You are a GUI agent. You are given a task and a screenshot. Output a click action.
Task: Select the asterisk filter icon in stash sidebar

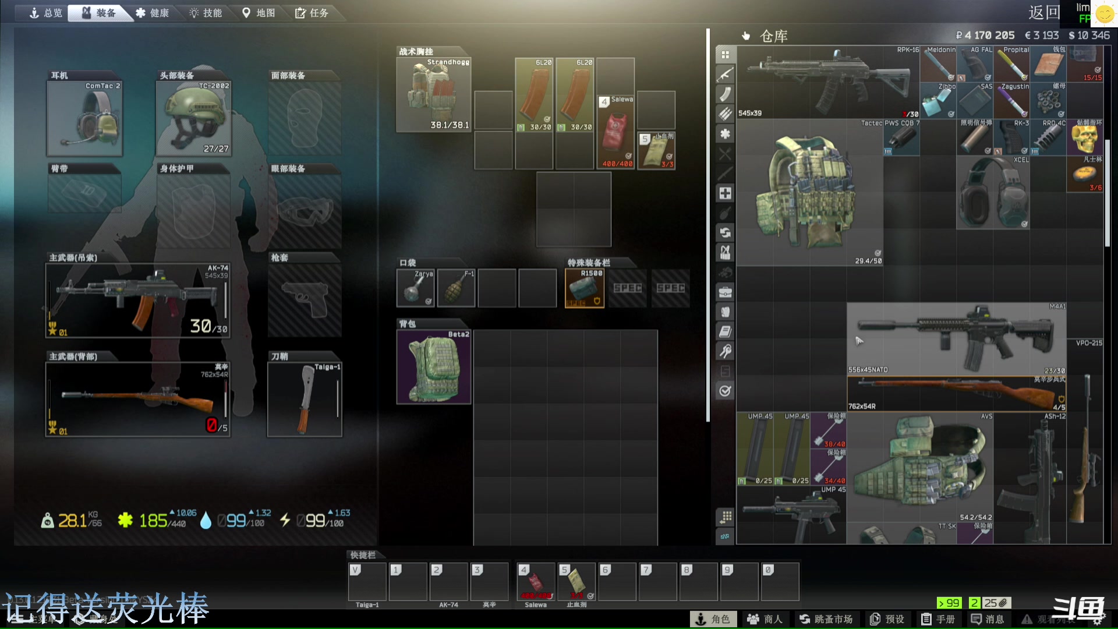725,134
